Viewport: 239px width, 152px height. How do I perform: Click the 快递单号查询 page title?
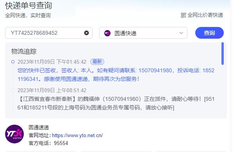click(29, 5)
